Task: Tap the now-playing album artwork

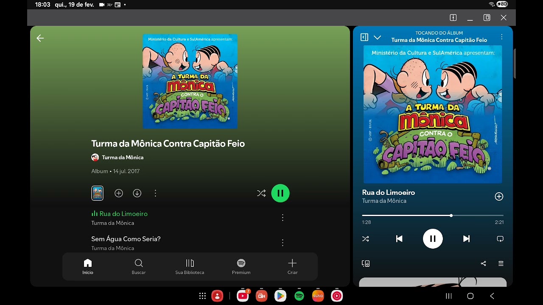Action: pos(433,114)
